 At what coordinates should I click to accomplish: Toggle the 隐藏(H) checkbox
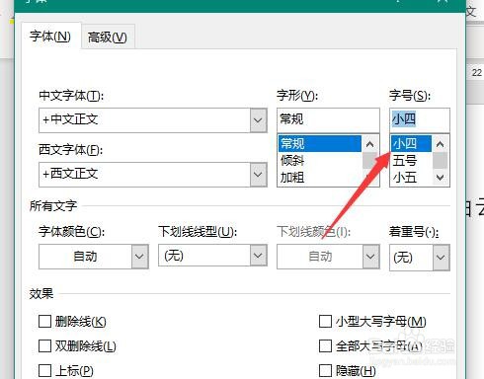pyautogui.click(x=325, y=371)
